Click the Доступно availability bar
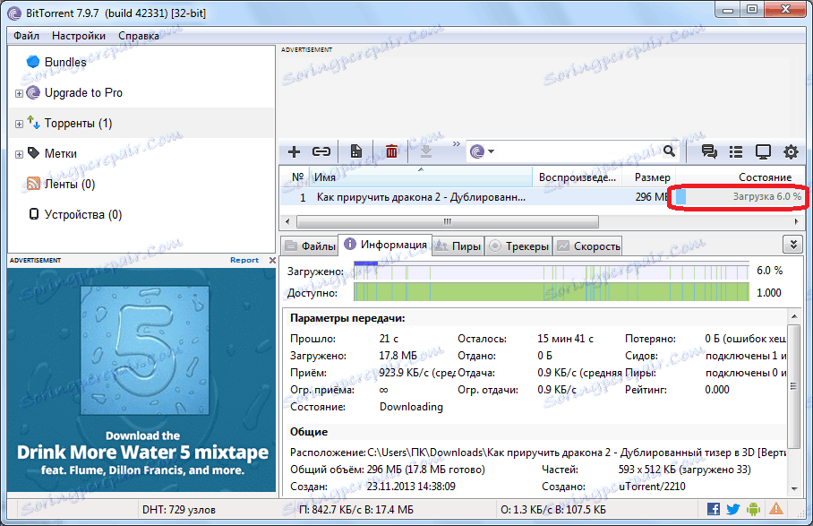The height and width of the screenshot is (526, 813). [x=552, y=292]
